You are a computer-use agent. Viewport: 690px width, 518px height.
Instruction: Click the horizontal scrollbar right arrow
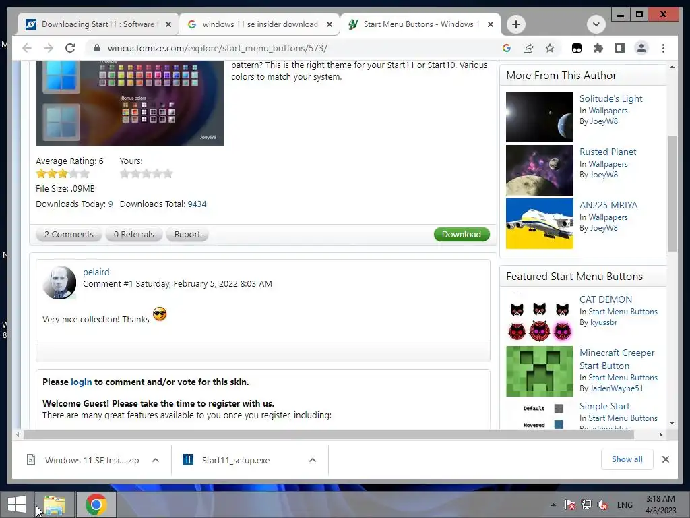[660, 435]
